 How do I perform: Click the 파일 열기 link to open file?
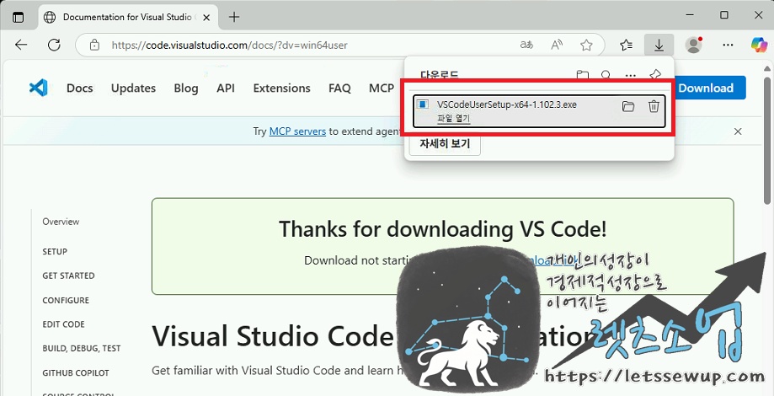(x=454, y=119)
